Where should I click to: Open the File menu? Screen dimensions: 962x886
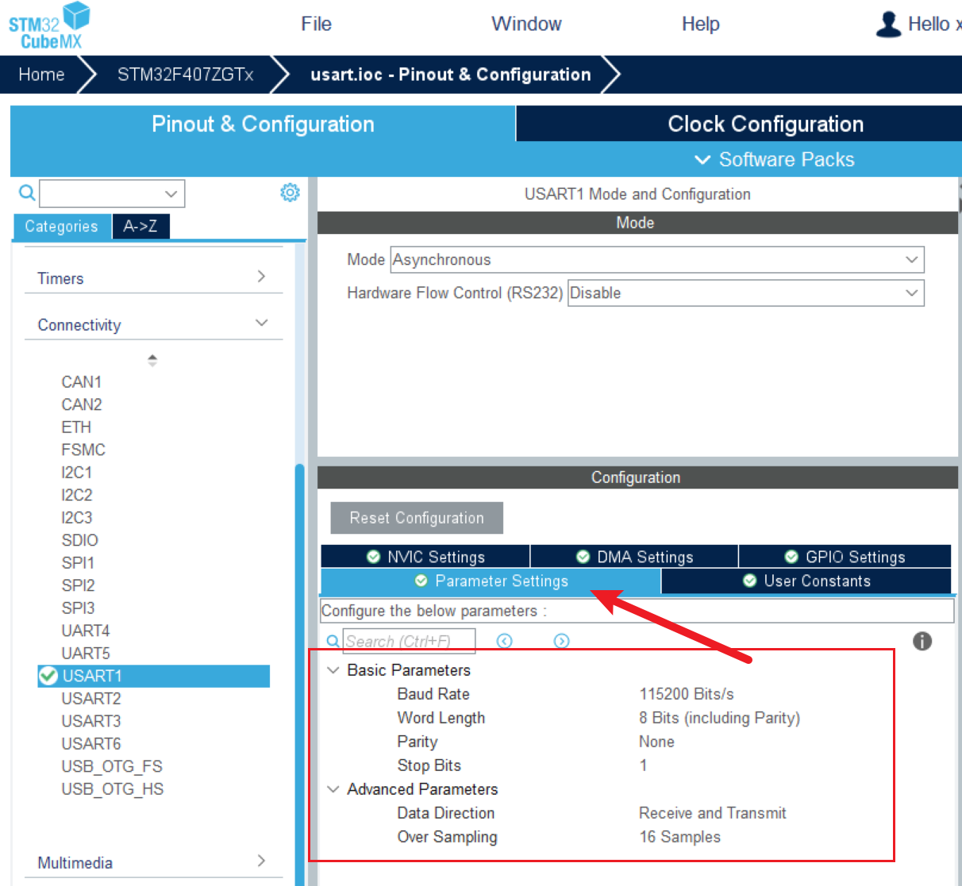coord(316,24)
